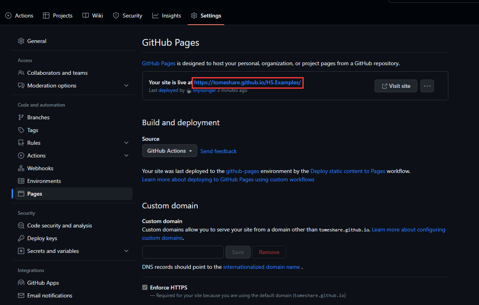Open the Actions tab
479x305 pixels.
tap(19, 16)
